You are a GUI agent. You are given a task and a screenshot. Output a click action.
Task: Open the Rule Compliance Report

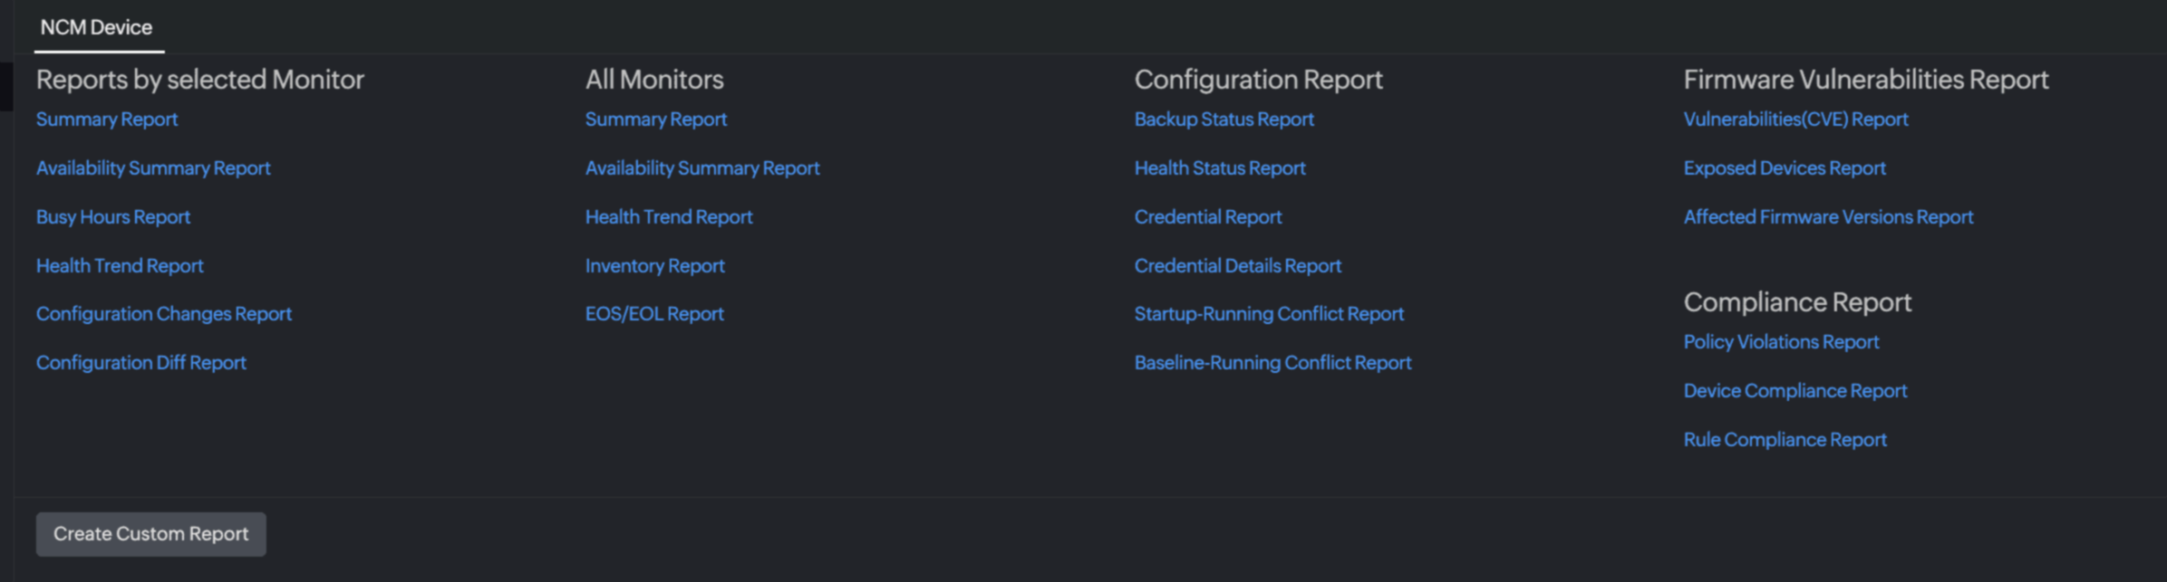coord(1785,440)
